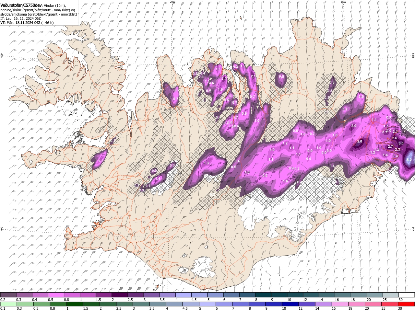
Task: Click the 5.2 precipitation value on the map
Action: (x=409, y=160)
